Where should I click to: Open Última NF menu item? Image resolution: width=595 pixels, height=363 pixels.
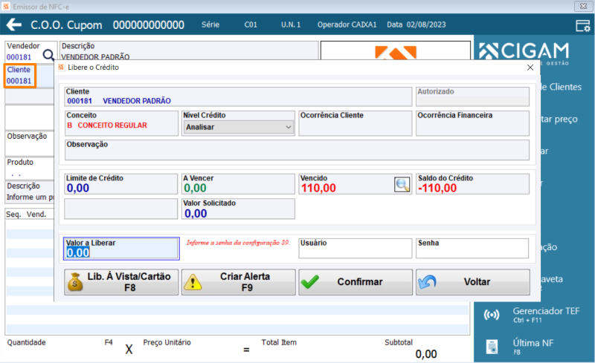point(533,347)
